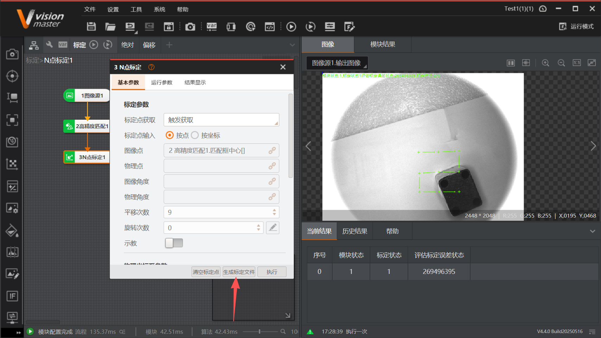
Task: Open the 标定点获取 dropdown
Action: [x=221, y=120]
